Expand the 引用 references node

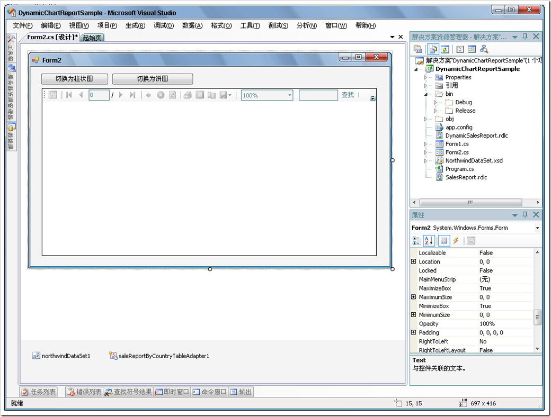425,86
